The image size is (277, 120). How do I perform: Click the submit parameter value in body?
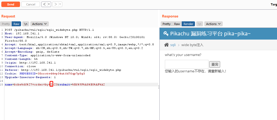[89, 85]
